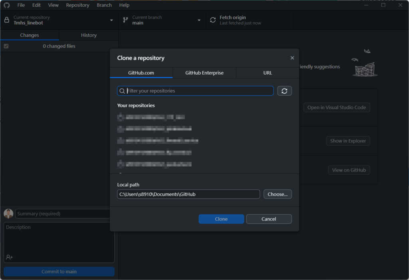Refresh the repository list
Screen dimensions: 409x280
(284, 91)
